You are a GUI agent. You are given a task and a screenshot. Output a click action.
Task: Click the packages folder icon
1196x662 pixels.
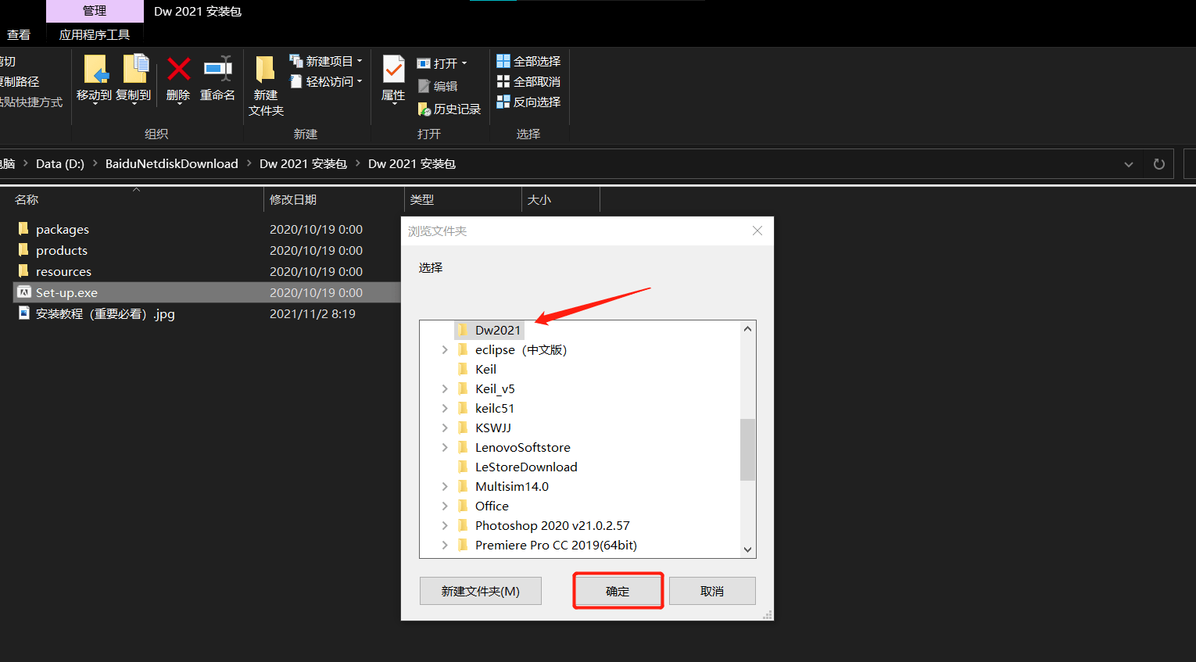click(x=23, y=229)
